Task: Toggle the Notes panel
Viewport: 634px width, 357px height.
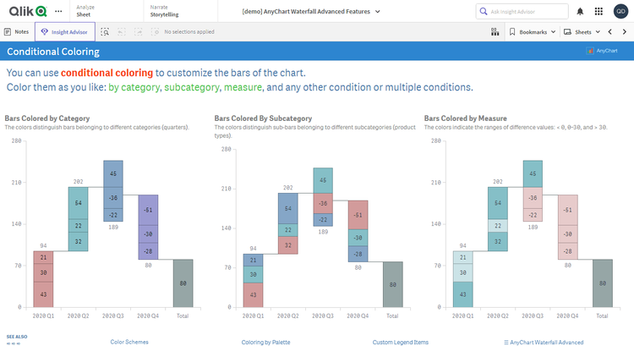Action: click(x=17, y=31)
